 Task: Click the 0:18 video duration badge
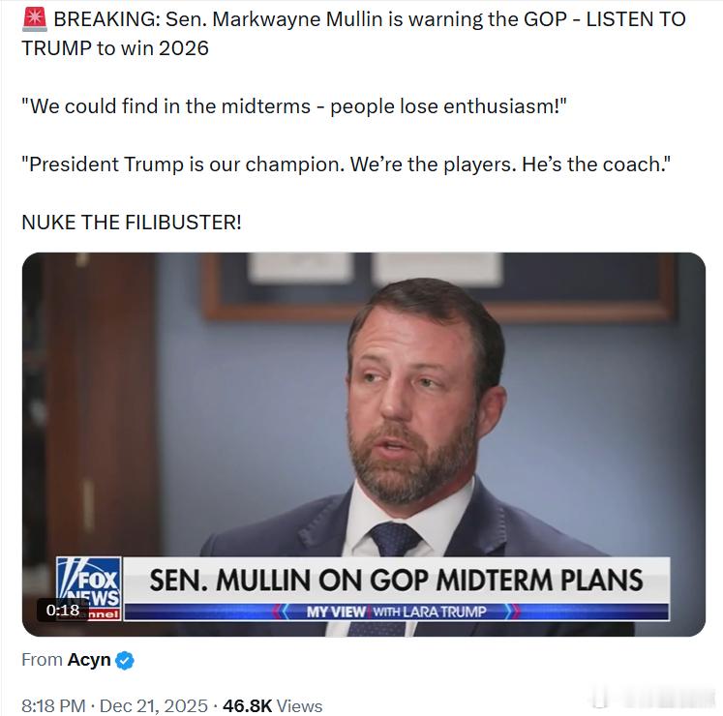[x=63, y=610]
